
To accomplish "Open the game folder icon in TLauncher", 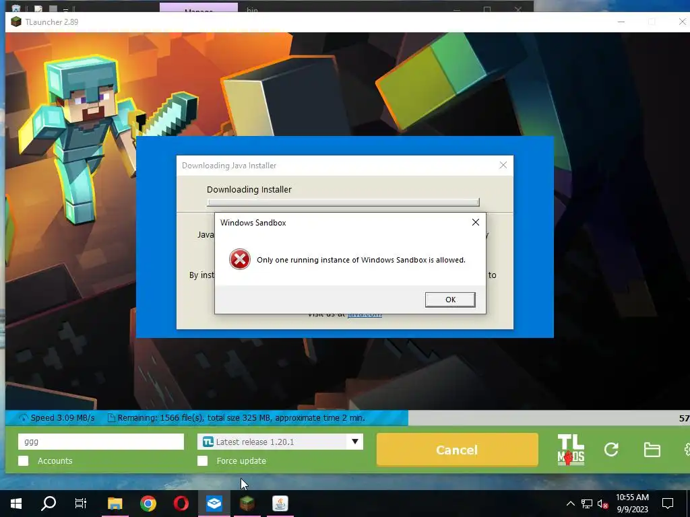I will [652, 450].
